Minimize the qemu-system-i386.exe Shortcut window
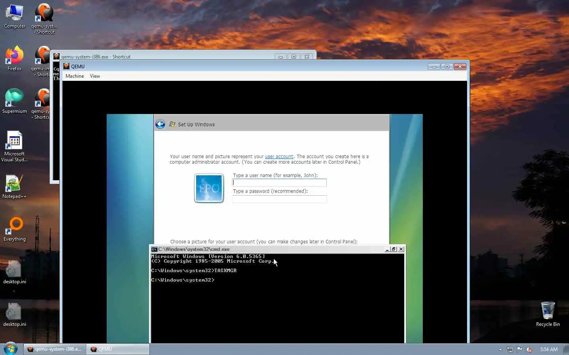The width and height of the screenshot is (569, 355). click(x=281, y=57)
